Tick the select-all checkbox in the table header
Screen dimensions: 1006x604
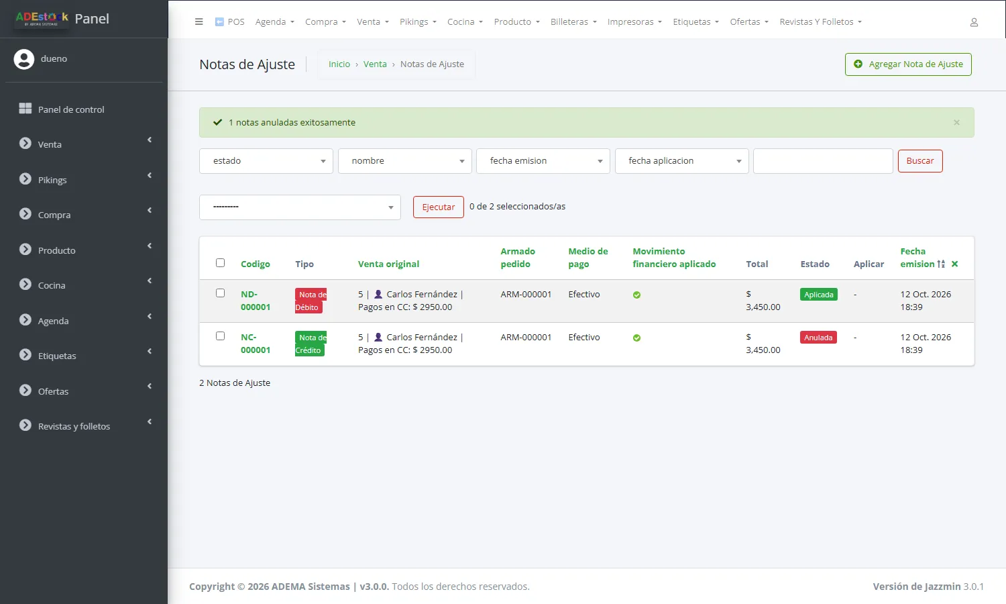click(x=220, y=263)
